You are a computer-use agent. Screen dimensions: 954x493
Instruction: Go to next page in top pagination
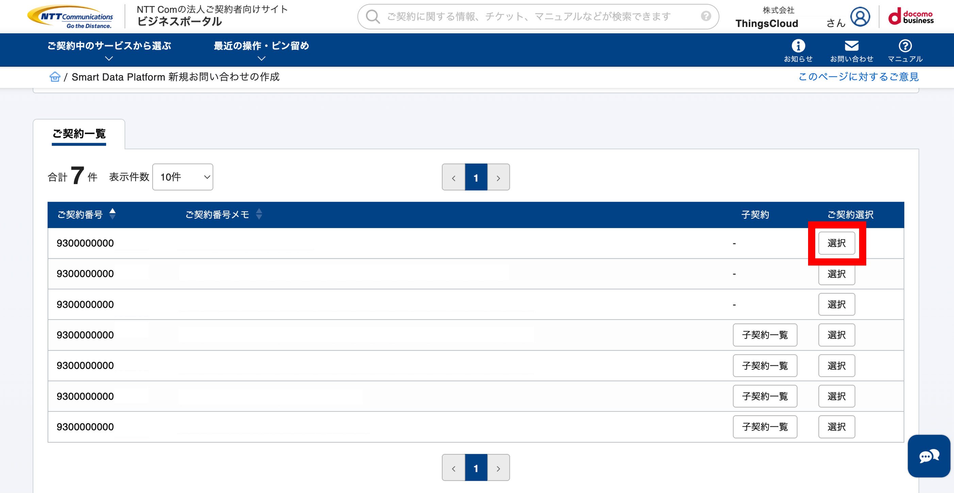tap(499, 177)
